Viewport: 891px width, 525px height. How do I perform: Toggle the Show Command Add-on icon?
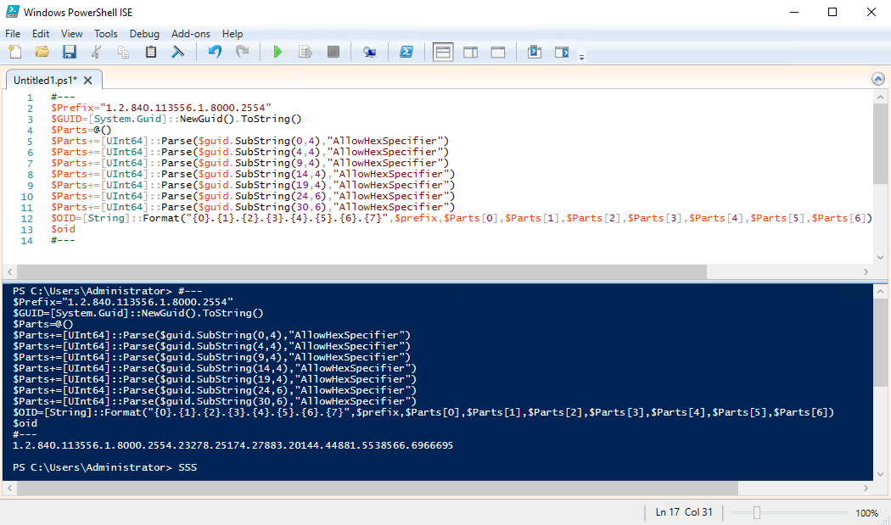tap(562, 53)
